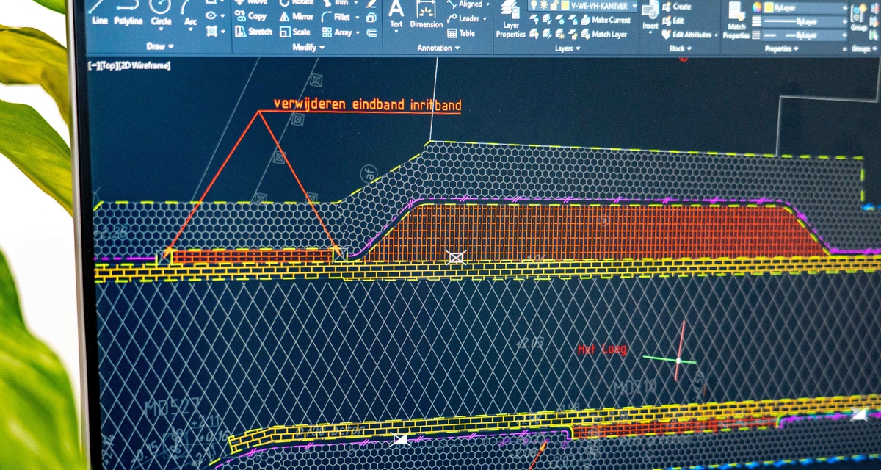Open the ByLayer linetype dropdown
881x470 pixels.
844,35
